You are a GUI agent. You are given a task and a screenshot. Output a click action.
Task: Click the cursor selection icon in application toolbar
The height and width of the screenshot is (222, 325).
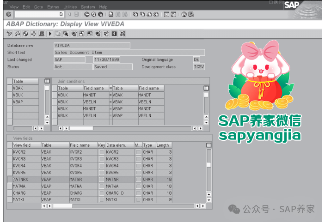point(66,34)
